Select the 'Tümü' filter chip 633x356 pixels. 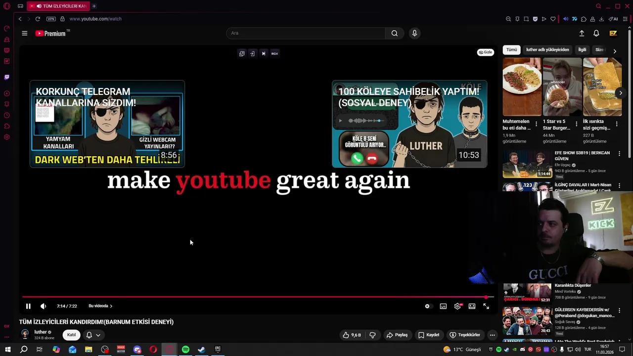511,49
